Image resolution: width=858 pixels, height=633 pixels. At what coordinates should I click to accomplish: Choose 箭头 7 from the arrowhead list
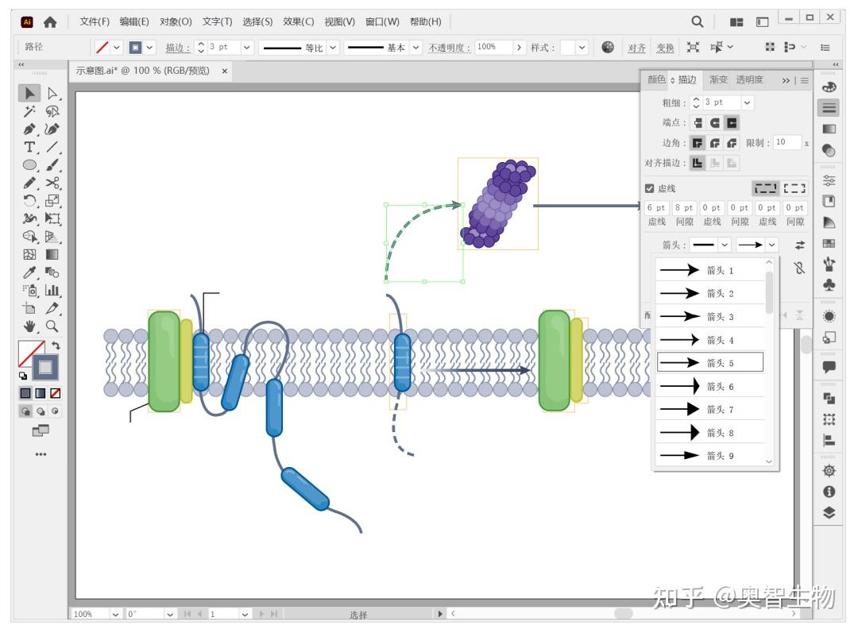click(x=710, y=409)
